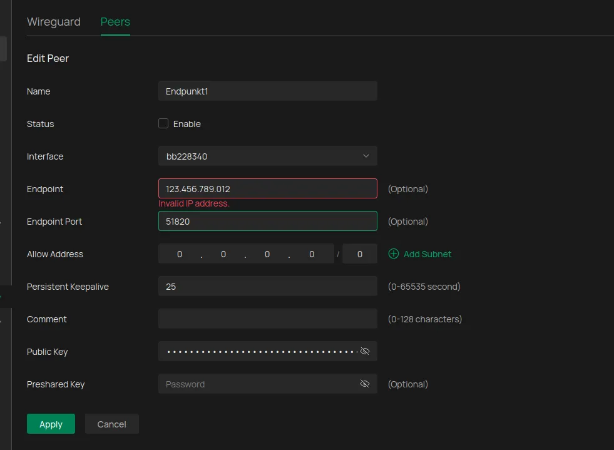The width and height of the screenshot is (614, 450).
Task: Click the Apply button
Action: pos(51,424)
